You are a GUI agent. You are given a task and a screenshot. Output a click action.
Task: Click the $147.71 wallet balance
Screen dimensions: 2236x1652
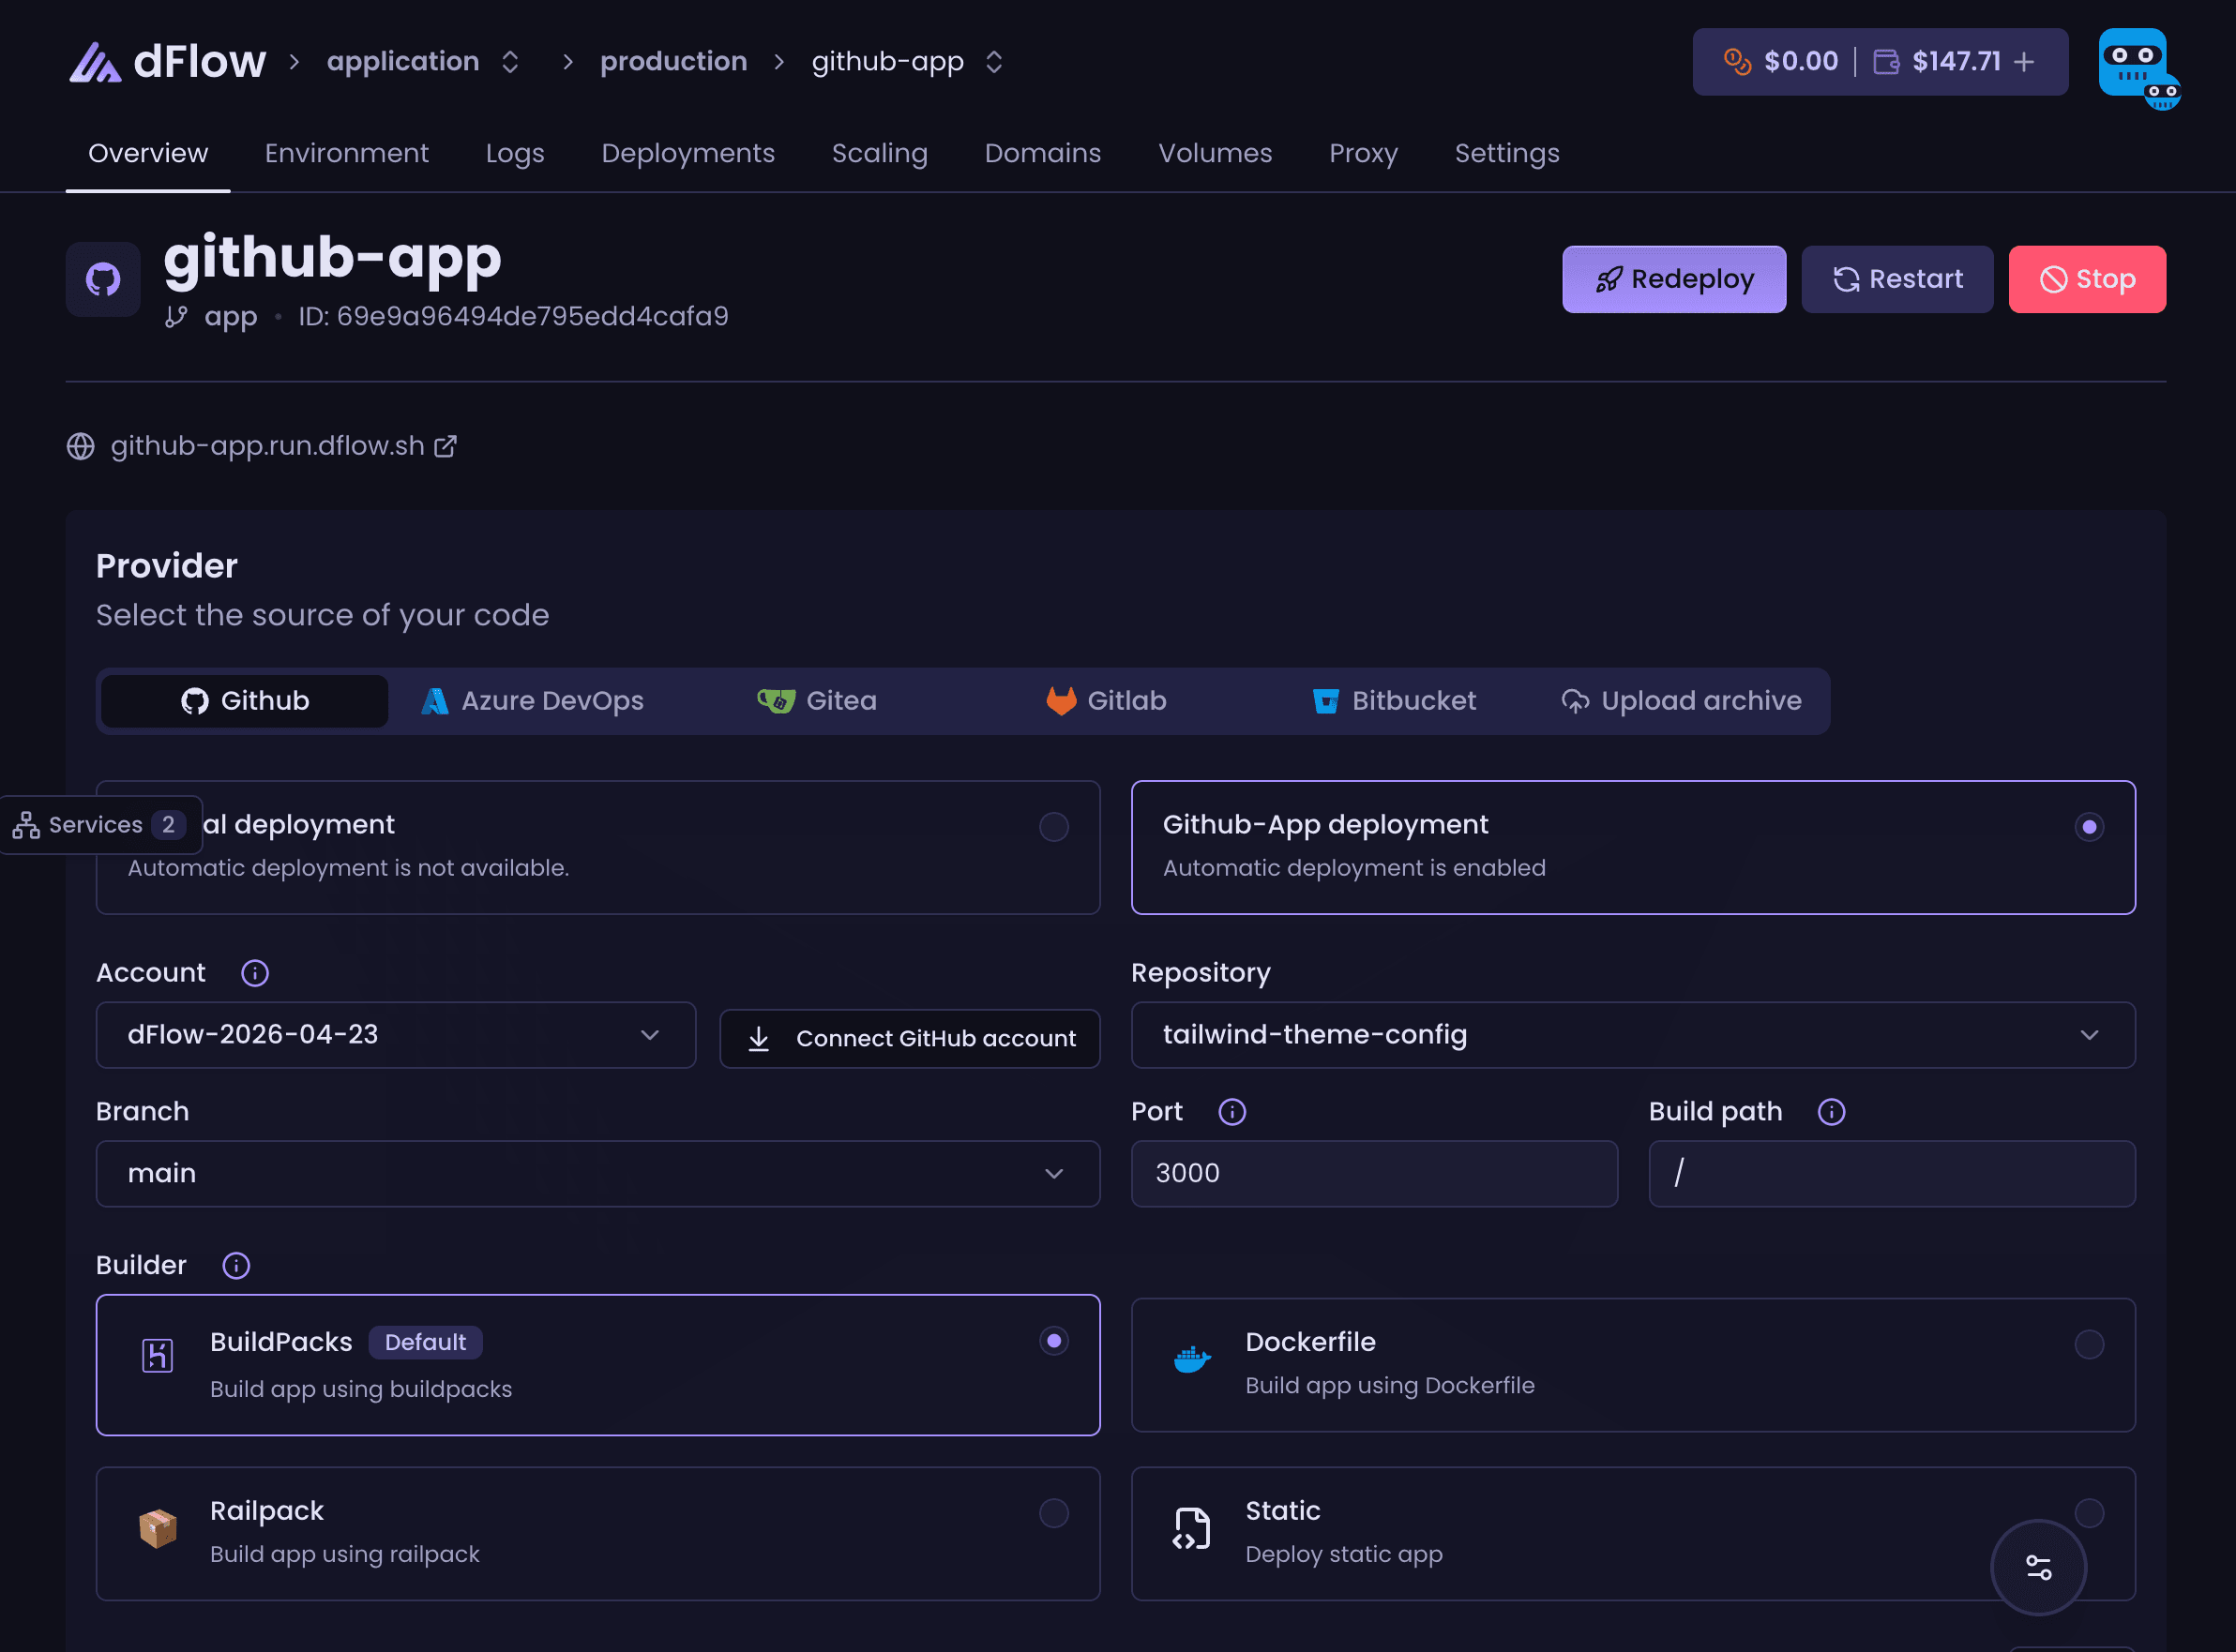[1956, 62]
